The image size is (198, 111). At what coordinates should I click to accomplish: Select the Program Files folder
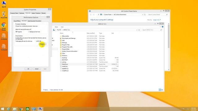66,45
